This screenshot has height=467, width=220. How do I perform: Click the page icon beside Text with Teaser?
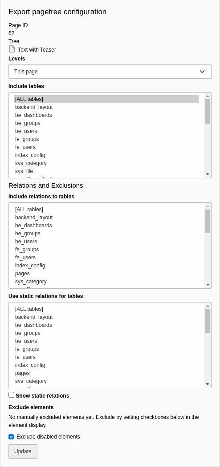(12, 49)
